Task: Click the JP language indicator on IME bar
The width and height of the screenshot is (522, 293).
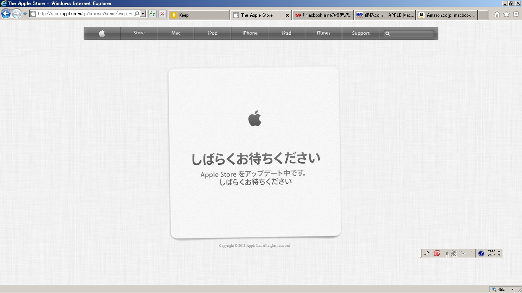Action: point(426,253)
